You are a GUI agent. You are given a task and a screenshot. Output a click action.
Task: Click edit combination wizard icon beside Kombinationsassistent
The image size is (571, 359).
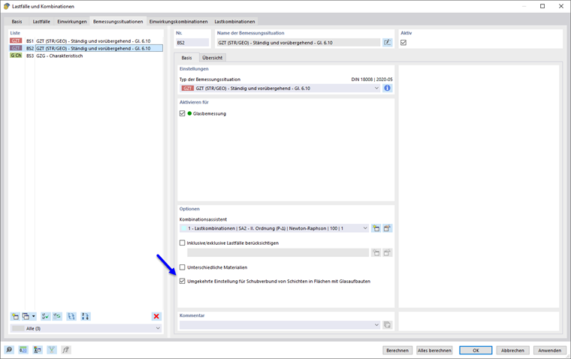pyautogui.click(x=388, y=228)
